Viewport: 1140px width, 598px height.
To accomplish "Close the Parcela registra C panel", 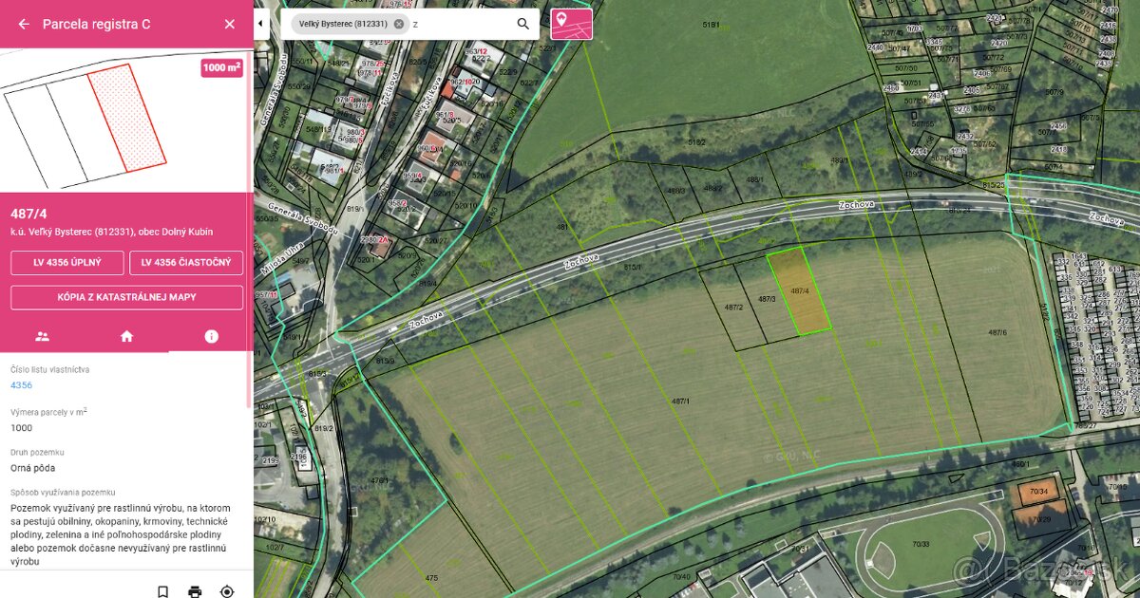I will (x=229, y=25).
